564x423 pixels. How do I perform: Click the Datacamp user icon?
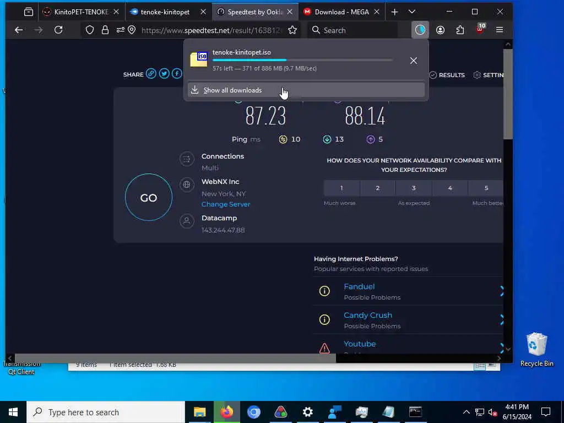click(187, 221)
